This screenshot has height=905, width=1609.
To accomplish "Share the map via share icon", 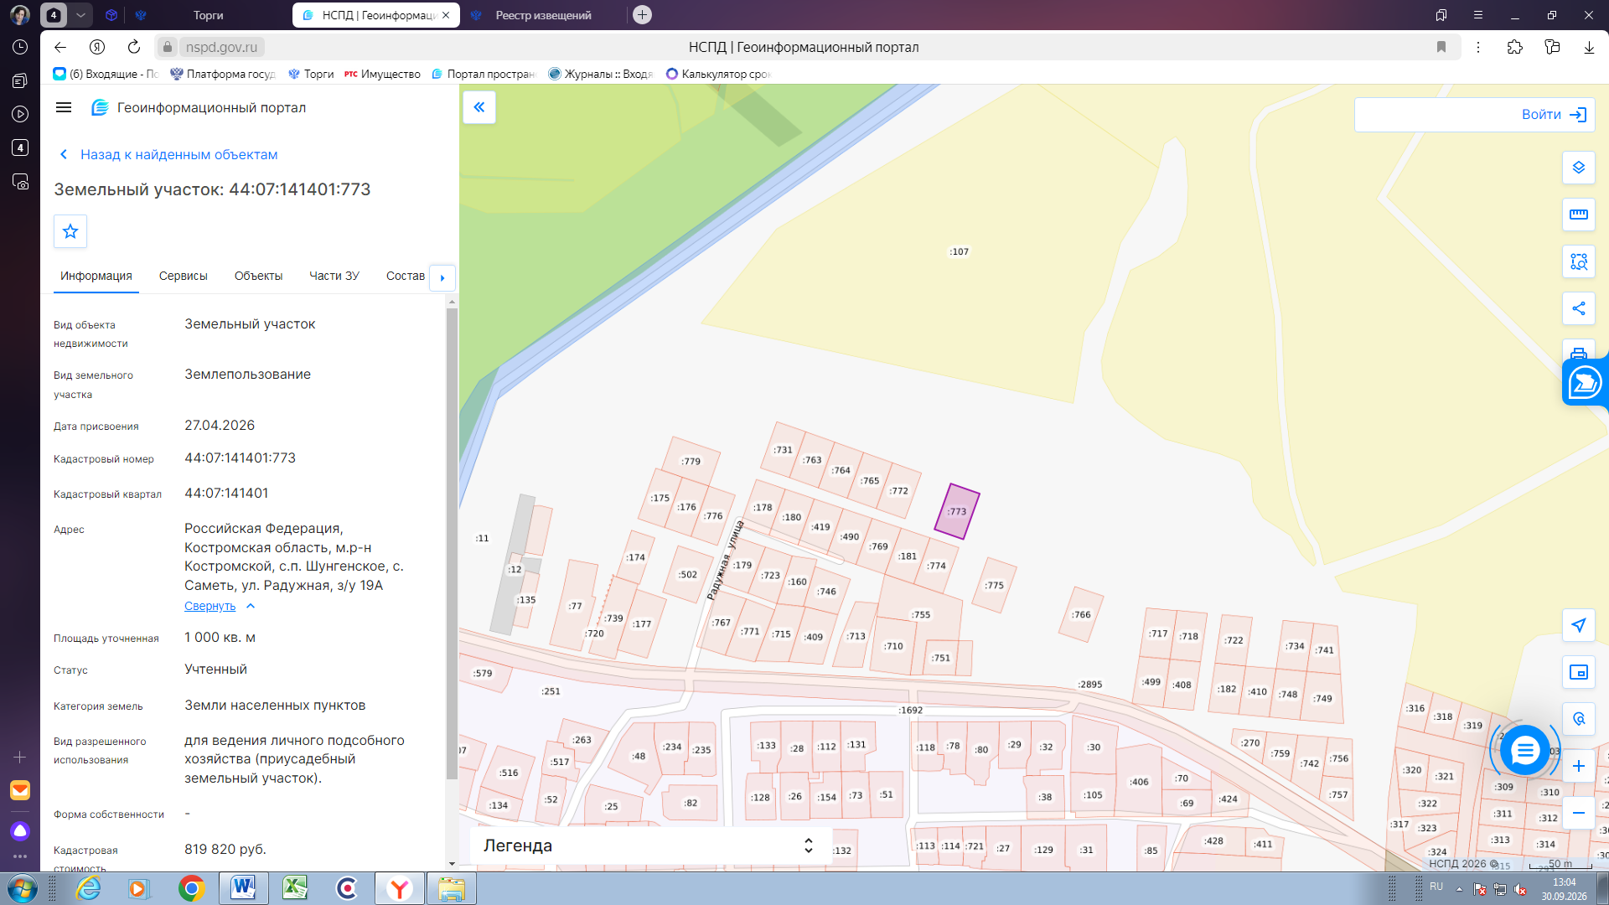I will pyautogui.click(x=1579, y=308).
